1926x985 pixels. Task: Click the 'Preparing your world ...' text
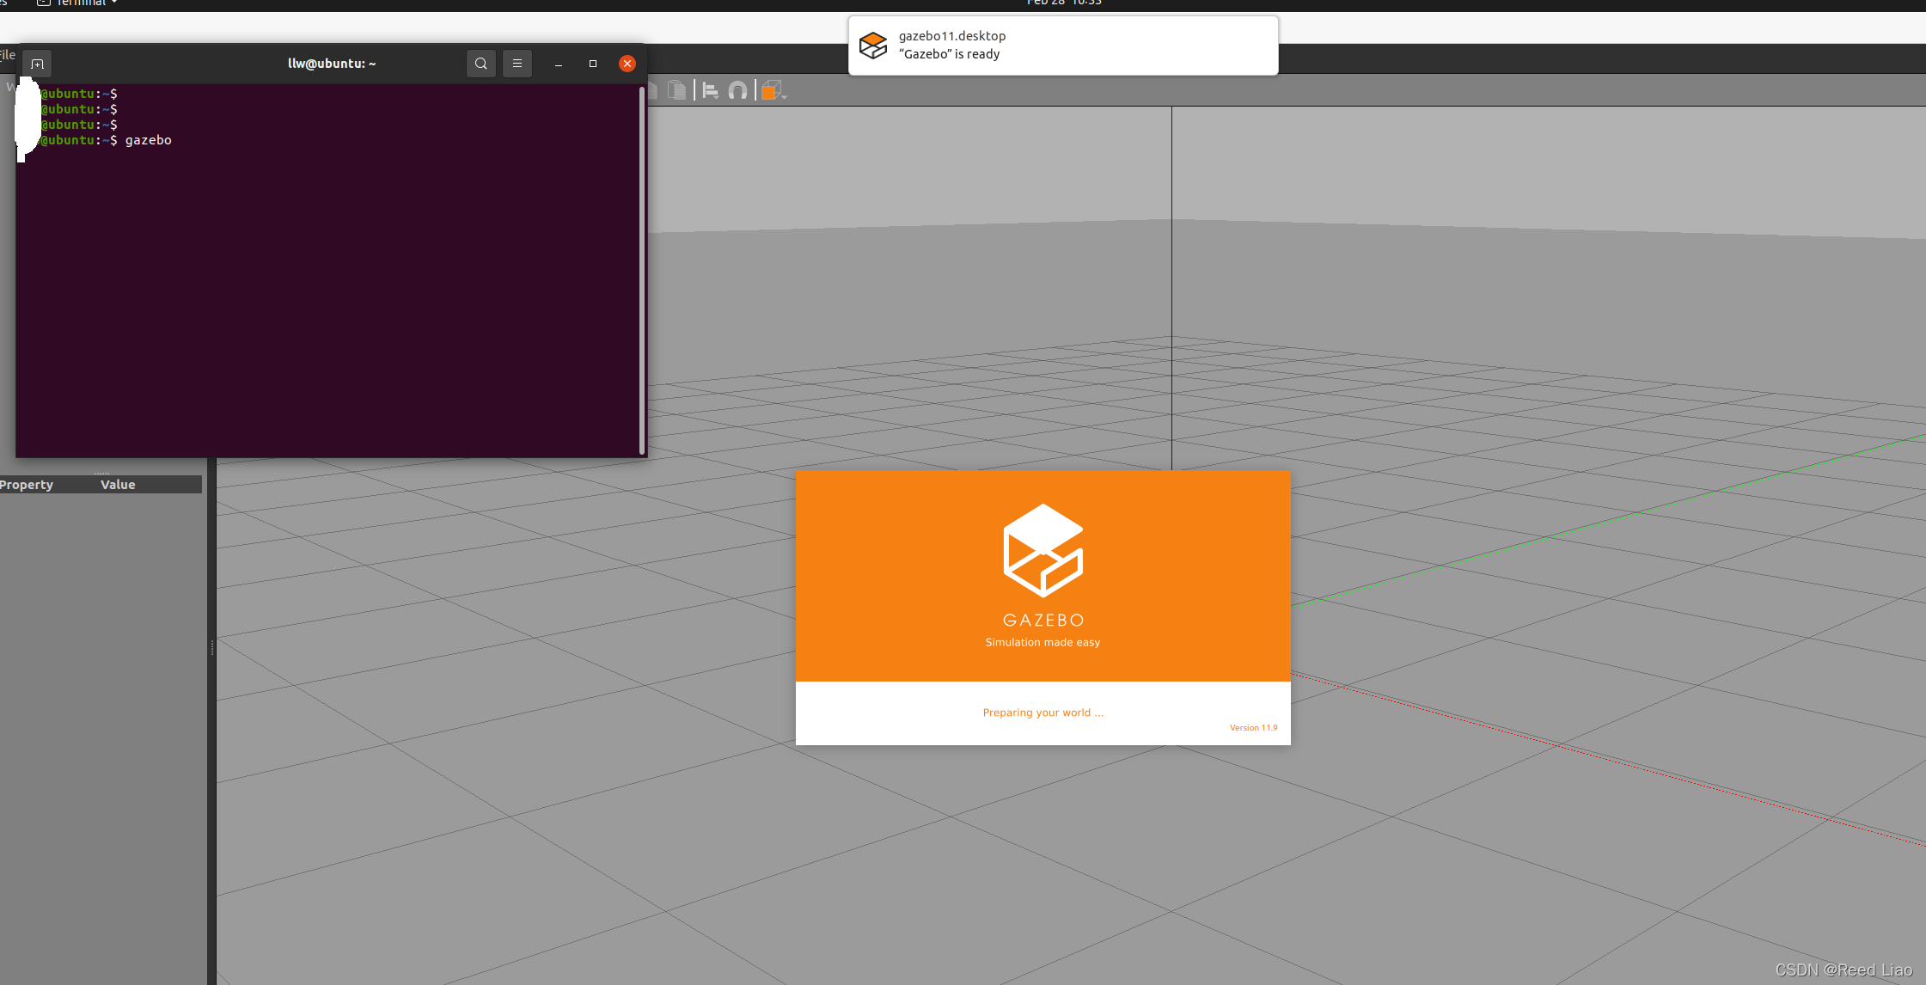click(x=1043, y=713)
